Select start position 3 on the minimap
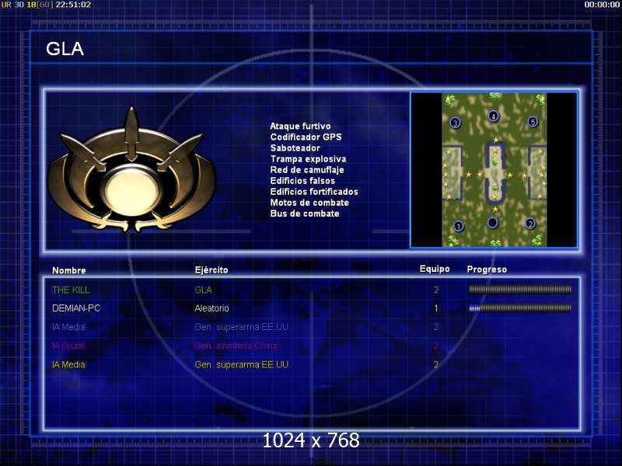 point(456,123)
